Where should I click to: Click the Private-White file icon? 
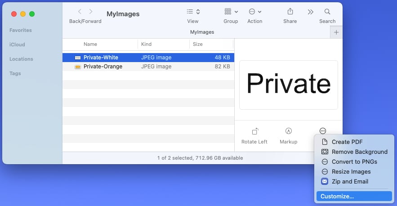[x=78, y=58]
